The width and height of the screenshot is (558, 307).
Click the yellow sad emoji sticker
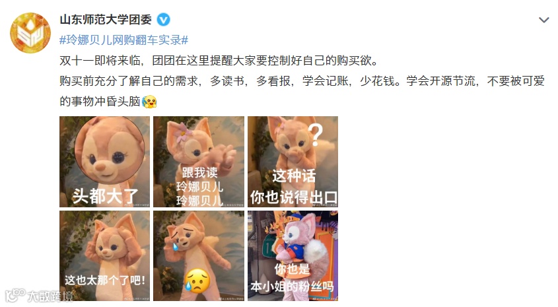[197, 281]
